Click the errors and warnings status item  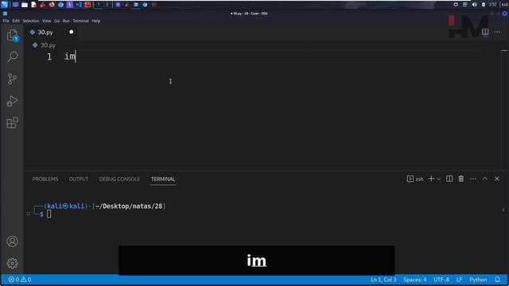[x=19, y=280]
